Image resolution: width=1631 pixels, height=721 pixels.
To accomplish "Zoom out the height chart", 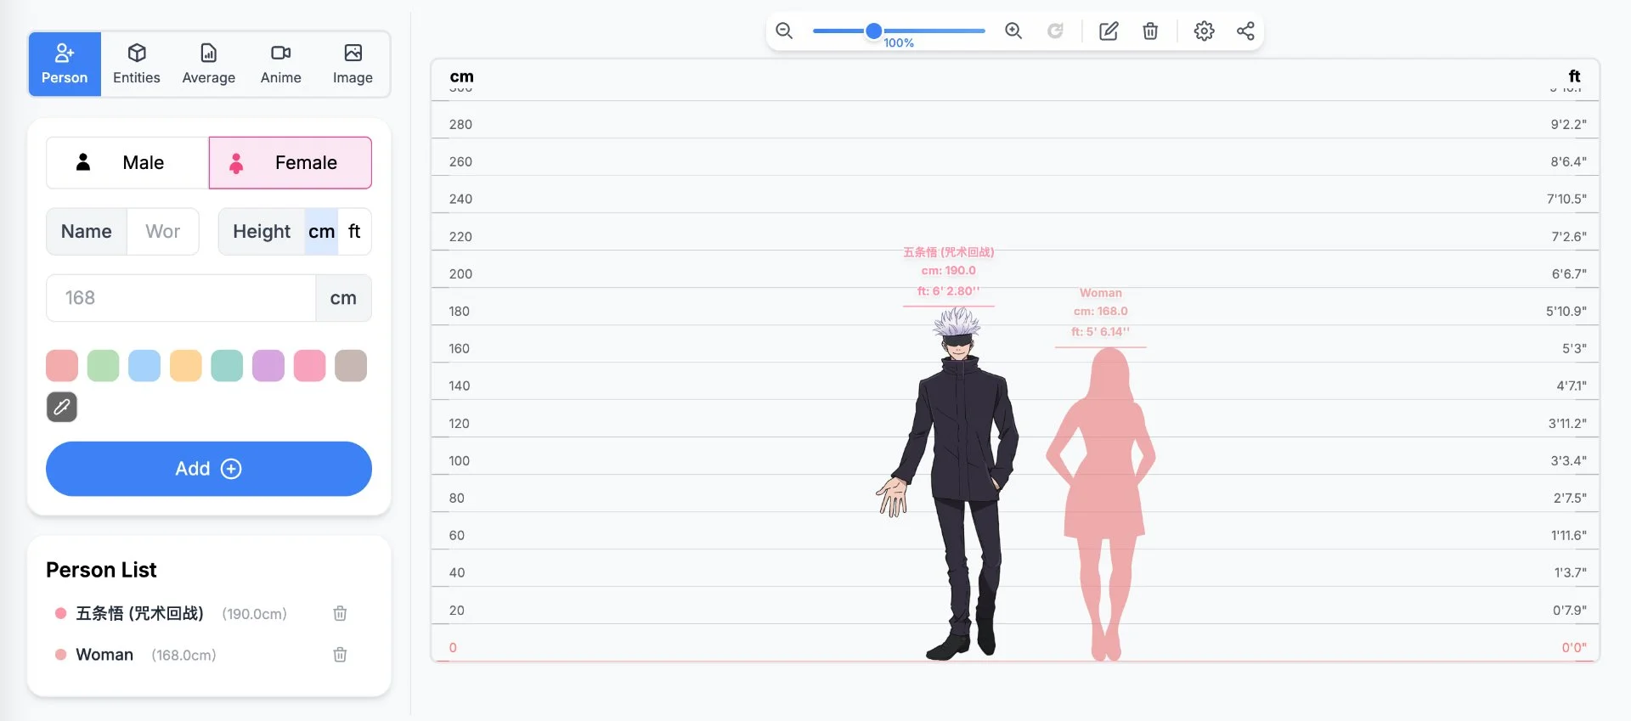I will point(784,31).
